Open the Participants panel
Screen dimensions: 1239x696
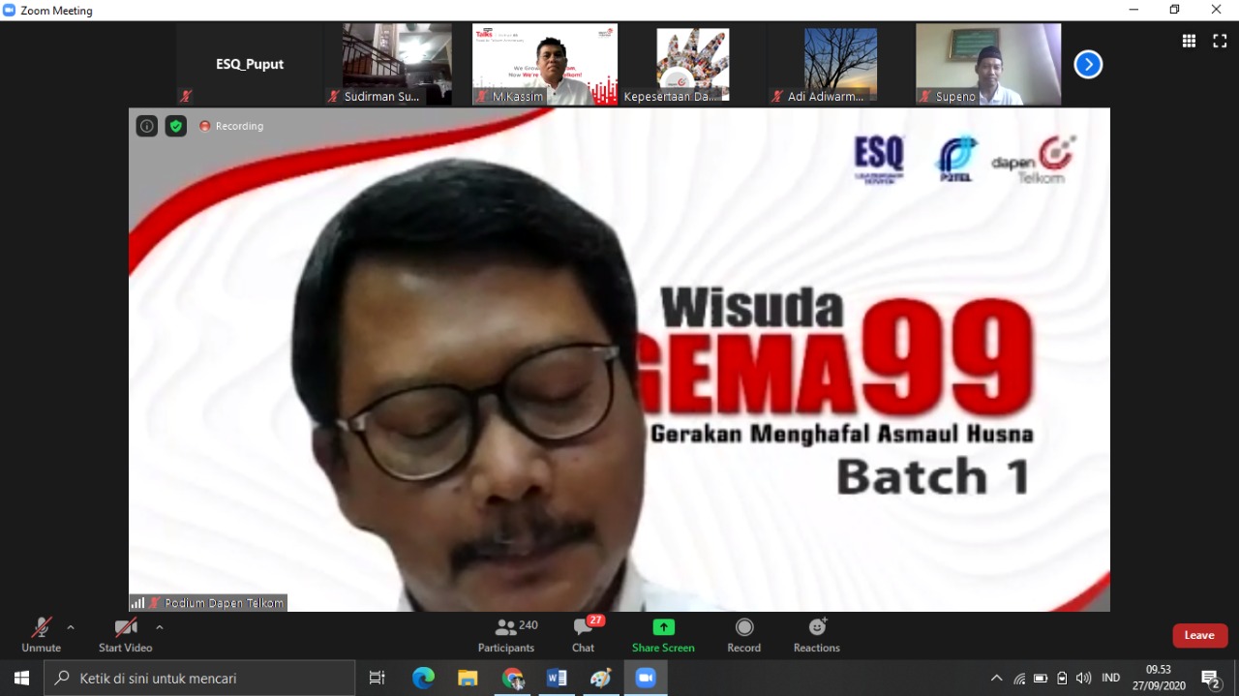[x=505, y=635]
